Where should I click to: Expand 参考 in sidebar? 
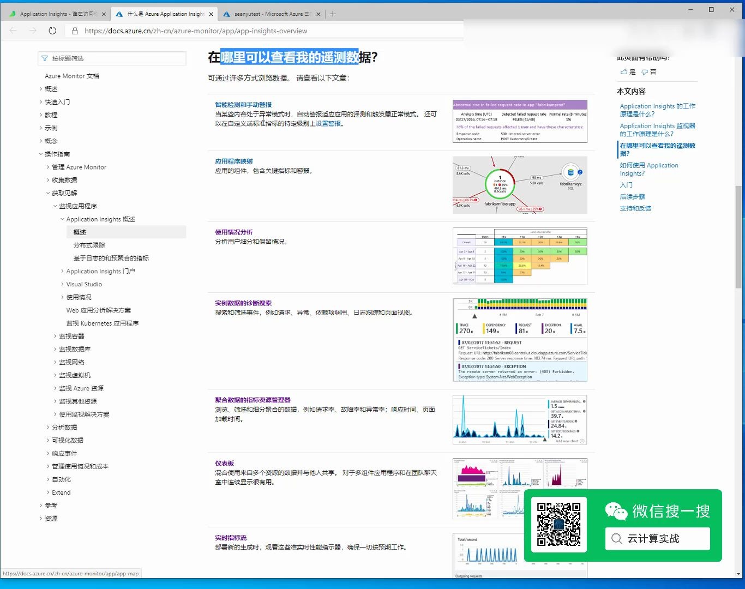coord(41,506)
